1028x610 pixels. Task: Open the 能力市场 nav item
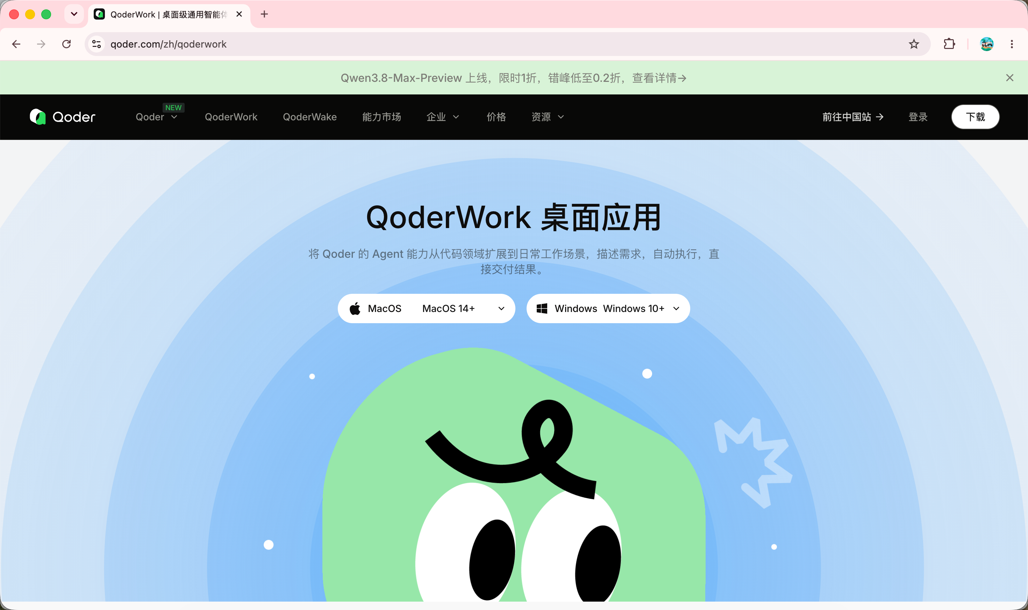point(382,117)
